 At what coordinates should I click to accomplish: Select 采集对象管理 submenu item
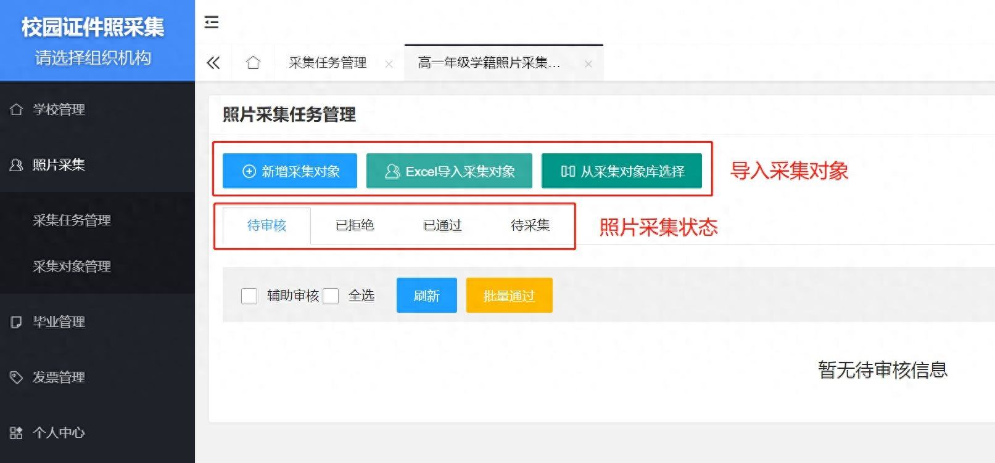coord(72,267)
